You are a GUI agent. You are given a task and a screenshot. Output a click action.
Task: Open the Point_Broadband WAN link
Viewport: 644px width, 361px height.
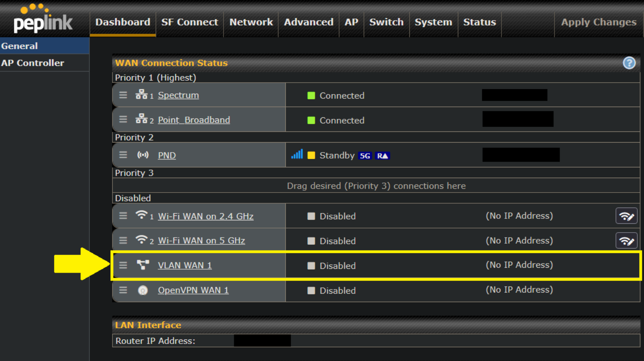click(194, 120)
